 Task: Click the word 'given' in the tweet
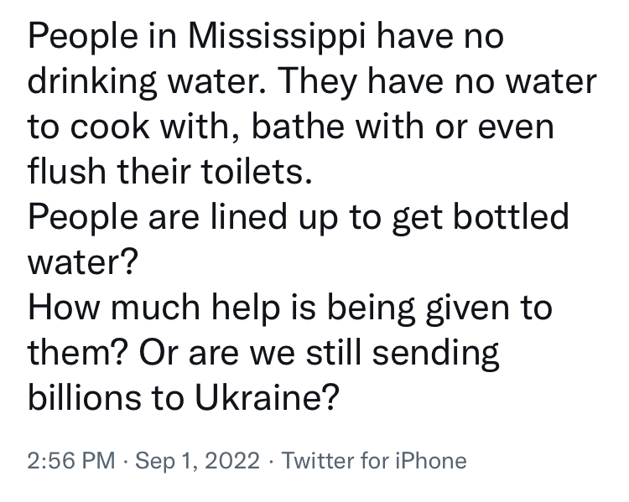pos(467,308)
